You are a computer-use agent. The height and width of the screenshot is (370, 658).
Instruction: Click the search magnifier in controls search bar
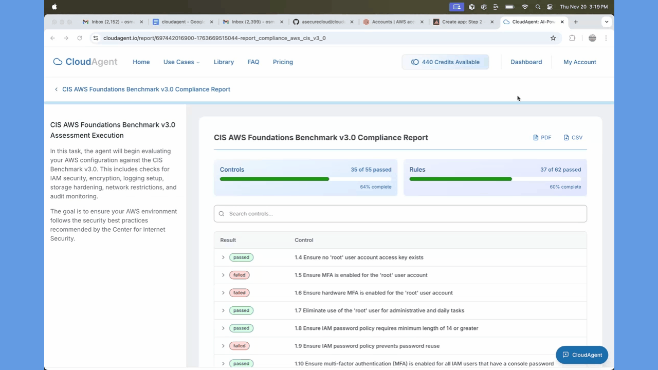(x=221, y=213)
